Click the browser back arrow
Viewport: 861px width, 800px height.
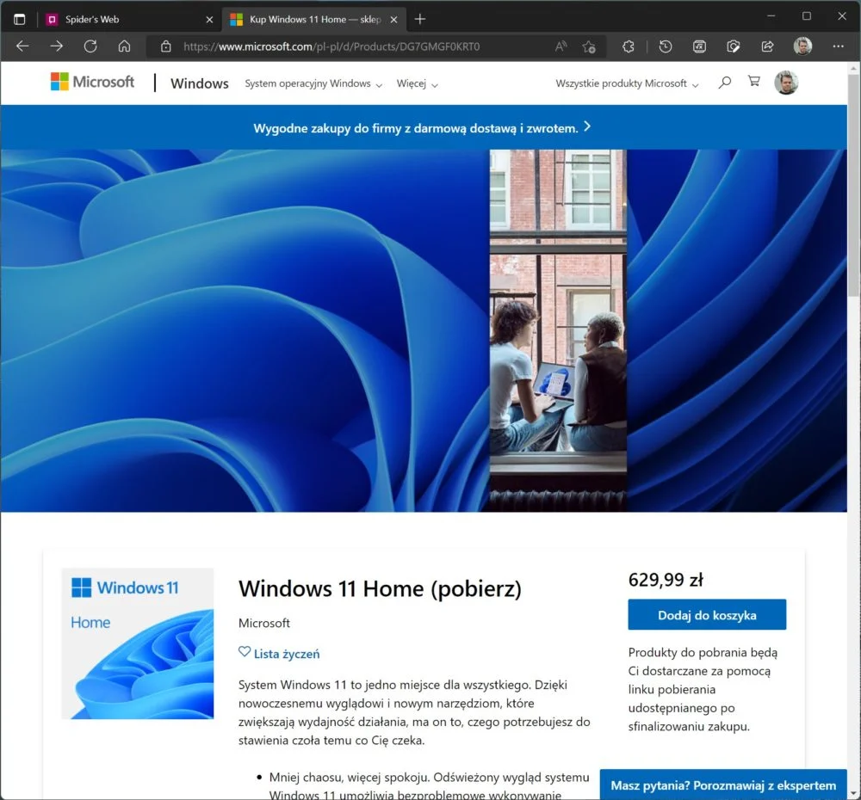(x=22, y=46)
